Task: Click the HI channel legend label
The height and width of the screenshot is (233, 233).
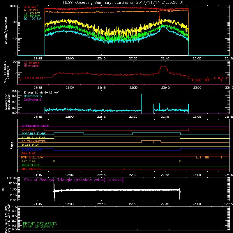Action: (x=31, y=66)
